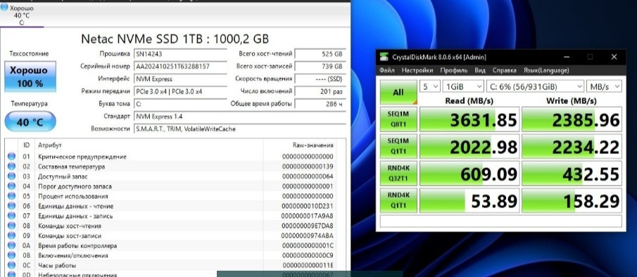637x277 pixels.
Task: Open the test size dropdown 1GiB
Action: [463, 86]
